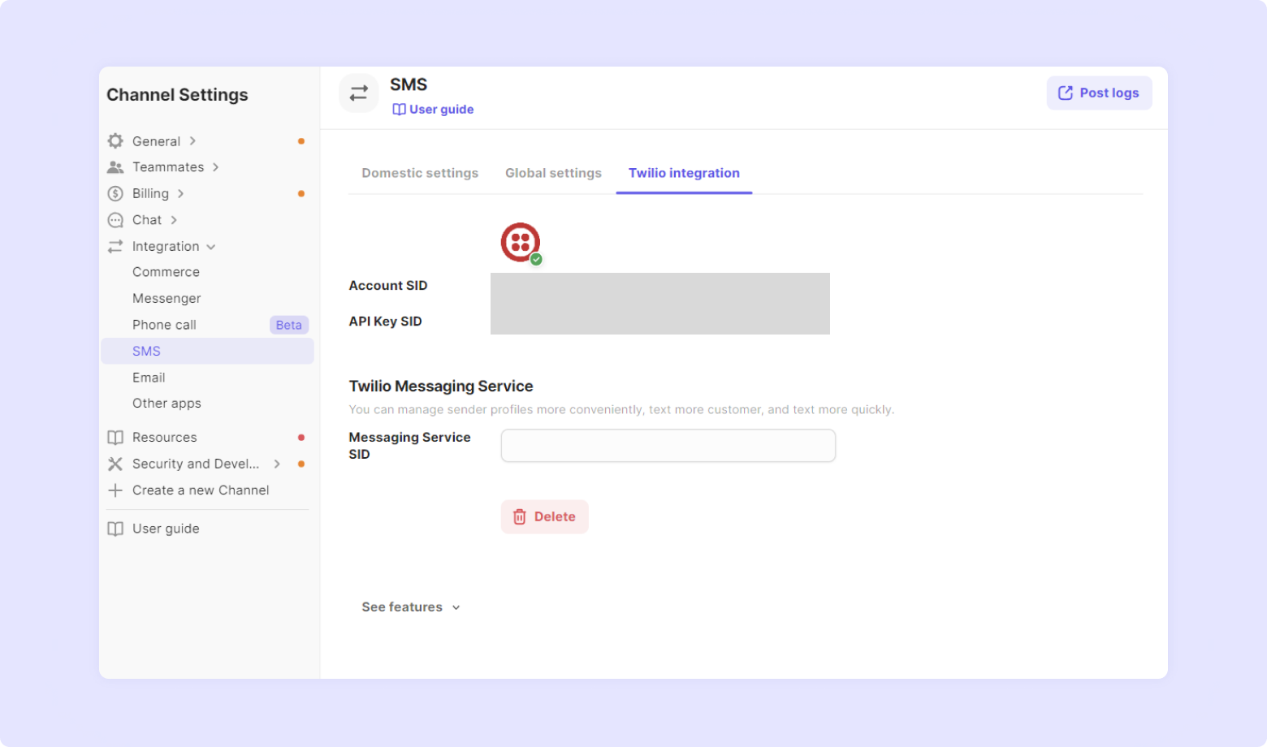Select SMS in the sidebar
This screenshot has height=747, width=1267.
207,352
